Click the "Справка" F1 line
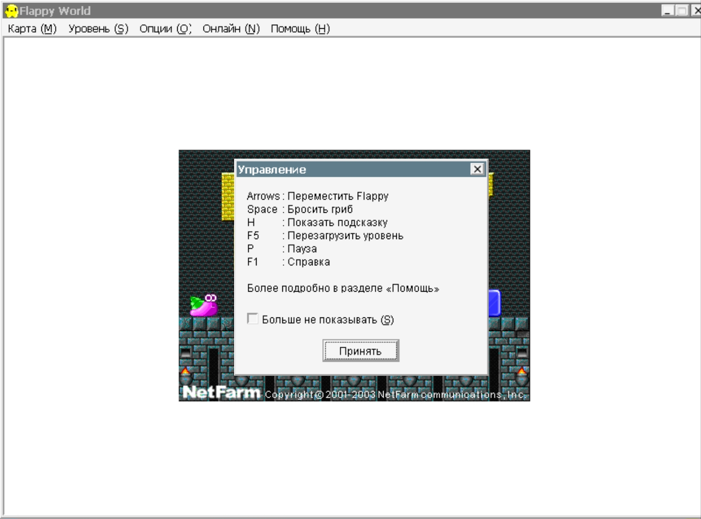 [x=289, y=262]
